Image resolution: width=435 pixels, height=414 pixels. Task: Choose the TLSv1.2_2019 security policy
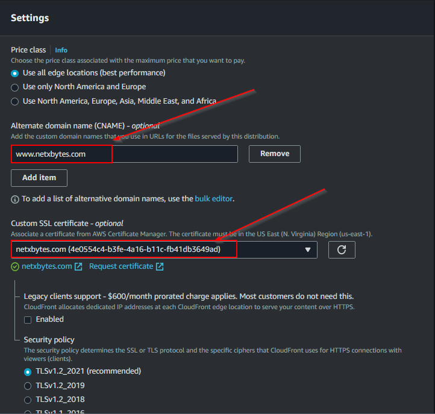point(28,385)
